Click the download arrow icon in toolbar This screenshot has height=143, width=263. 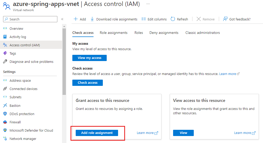92,19
